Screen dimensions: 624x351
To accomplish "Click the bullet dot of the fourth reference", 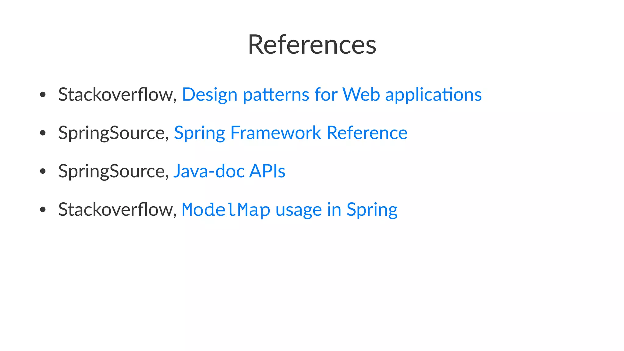I will click(x=43, y=210).
